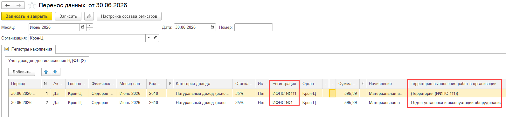Select row 1 Нет cell
The height and width of the screenshot is (117, 506).
pos(262,93)
